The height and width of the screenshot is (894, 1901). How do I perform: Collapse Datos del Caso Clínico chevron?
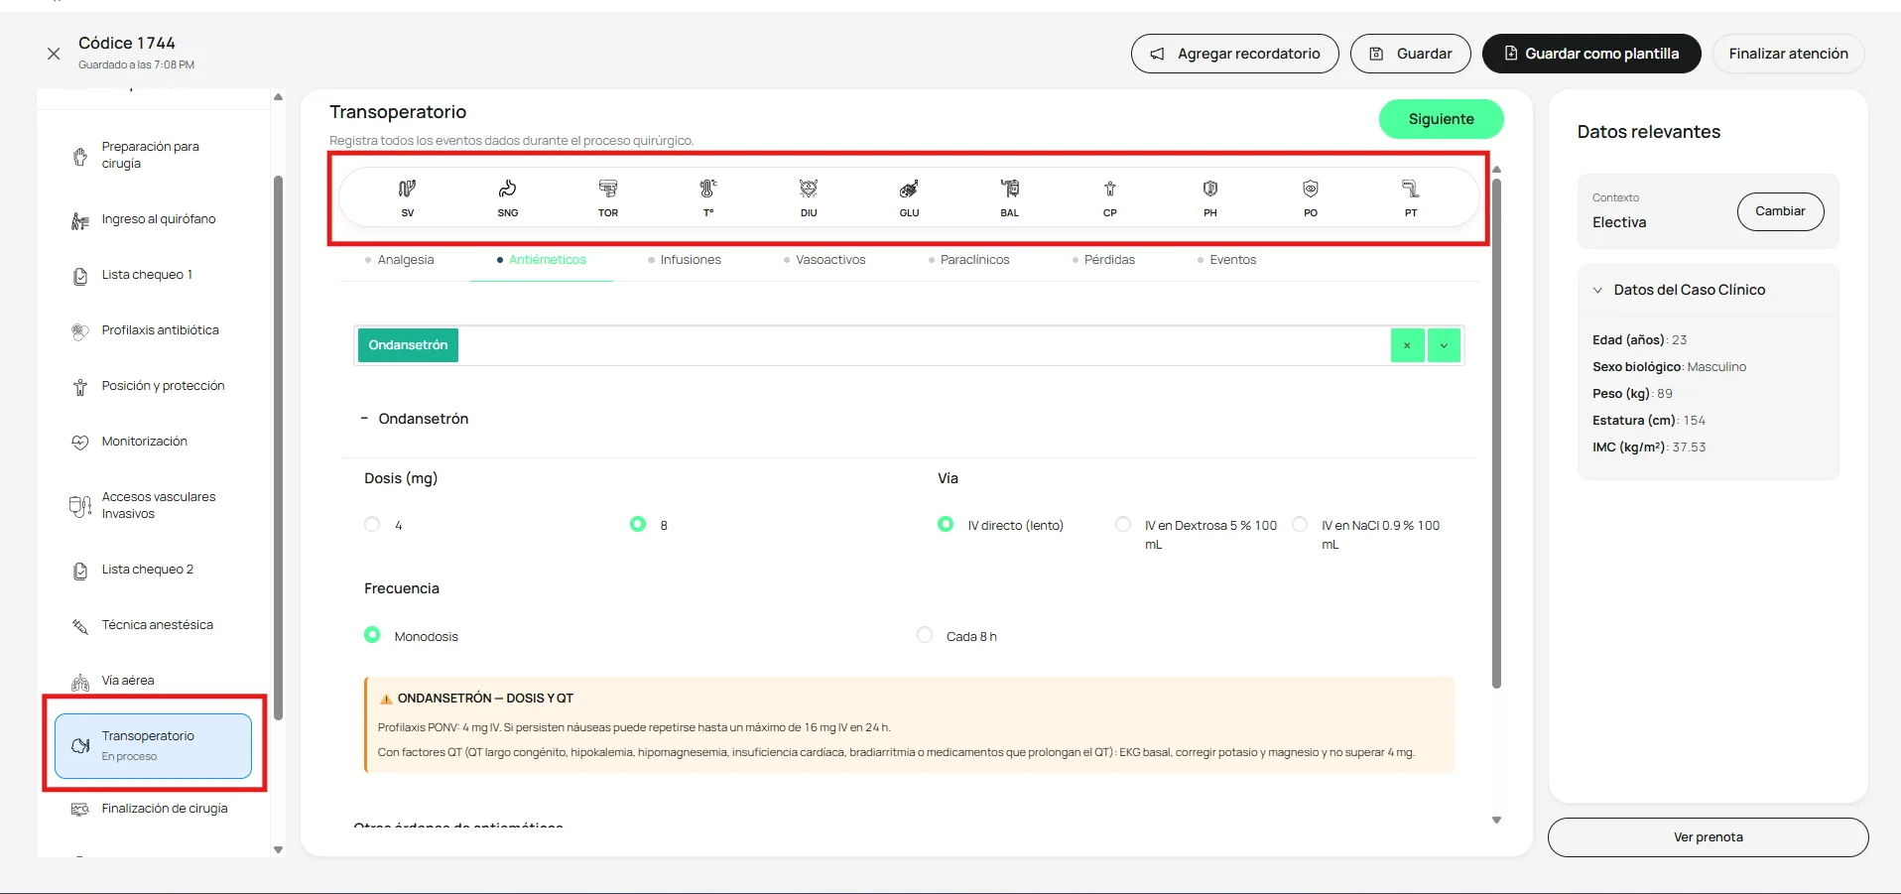click(1597, 291)
